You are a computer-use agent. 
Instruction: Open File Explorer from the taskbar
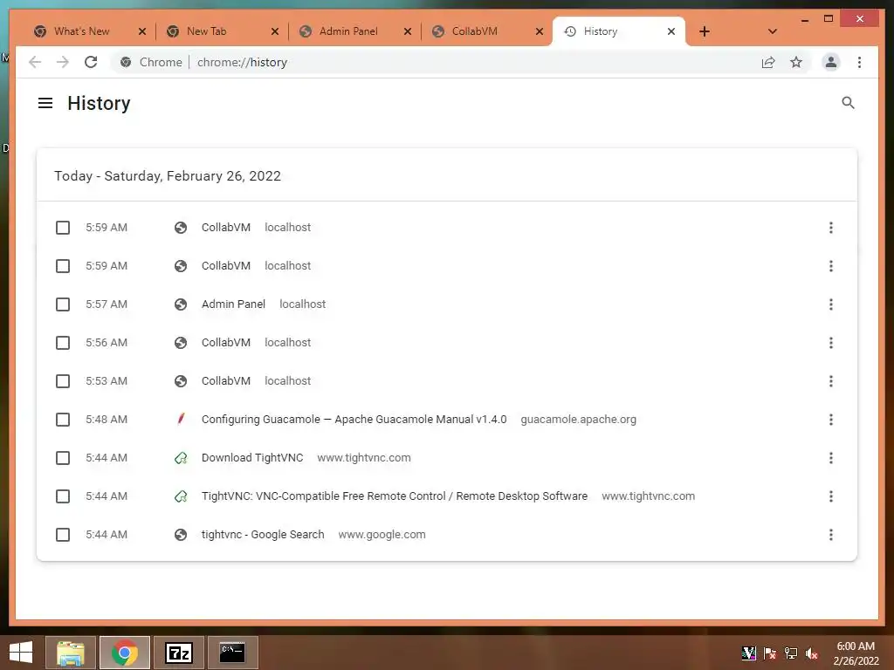(x=71, y=653)
